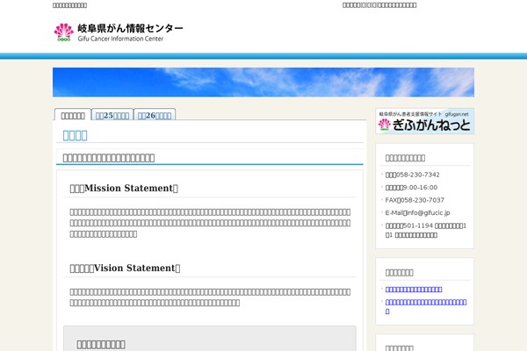This screenshot has width=527, height=351.
Task: Click the Mission Statement heading
Action: (x=124, y=188)
